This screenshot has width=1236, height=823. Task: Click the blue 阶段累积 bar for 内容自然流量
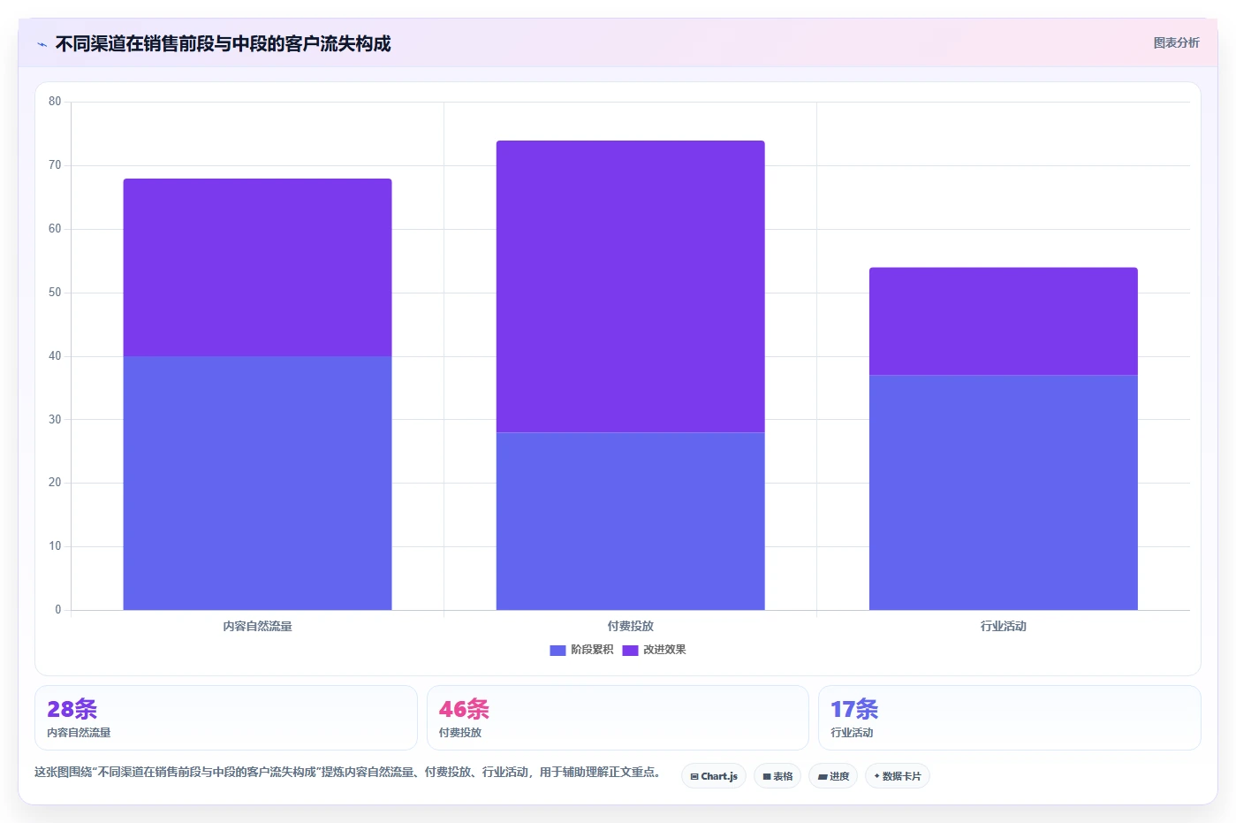point(257,483)
